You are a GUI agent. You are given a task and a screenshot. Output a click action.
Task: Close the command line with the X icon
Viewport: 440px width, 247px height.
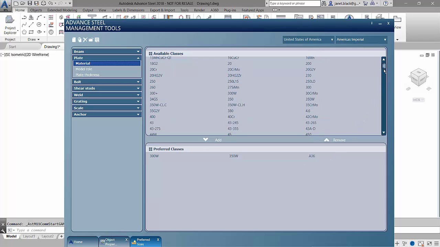3,224
